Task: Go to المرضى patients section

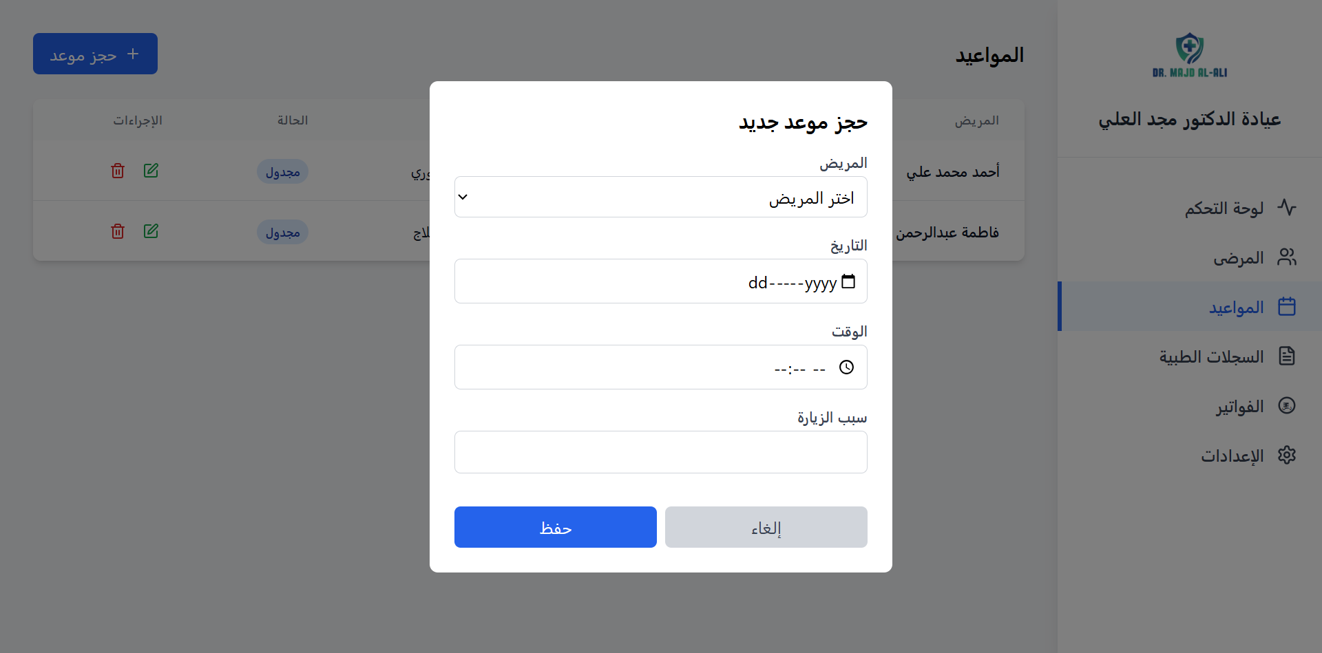Action: tap(1238, 257)
